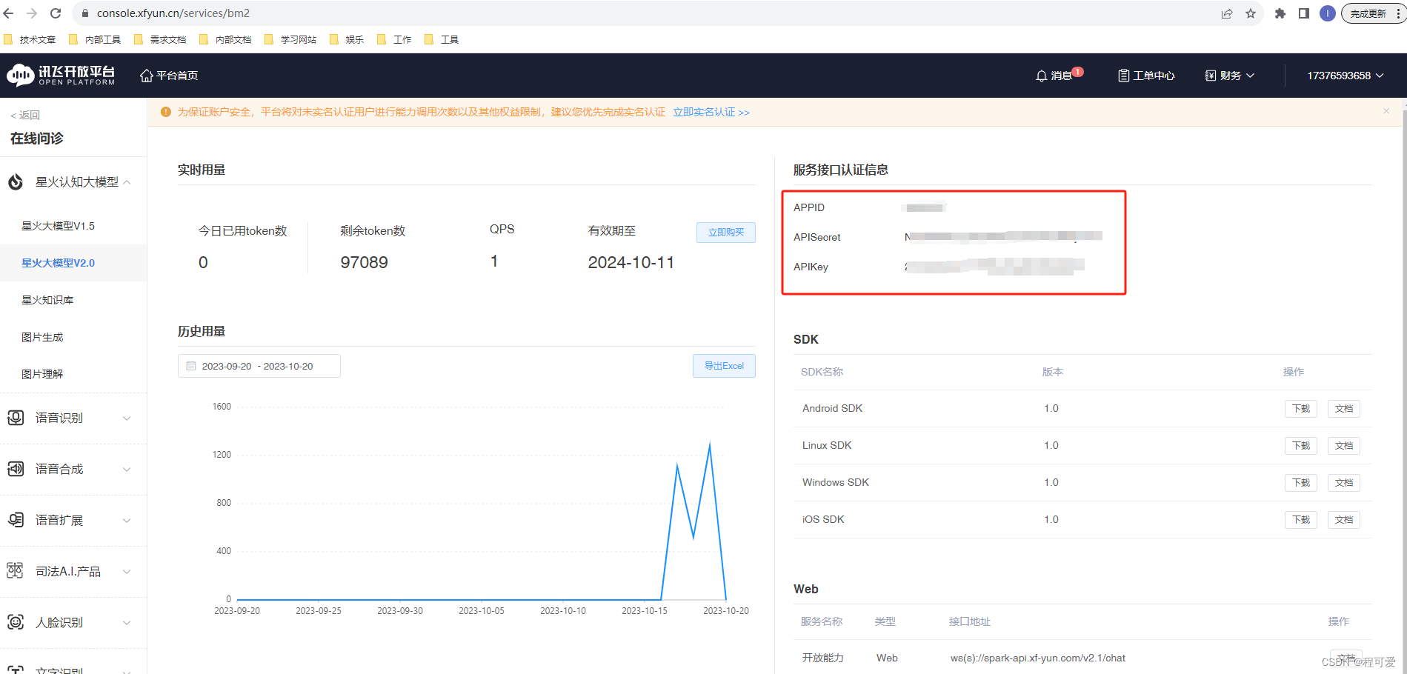The width and height of the screenshot is (1407, 674).
Task: Click the 完成更新 update button
Action: tap(1368, 13)
